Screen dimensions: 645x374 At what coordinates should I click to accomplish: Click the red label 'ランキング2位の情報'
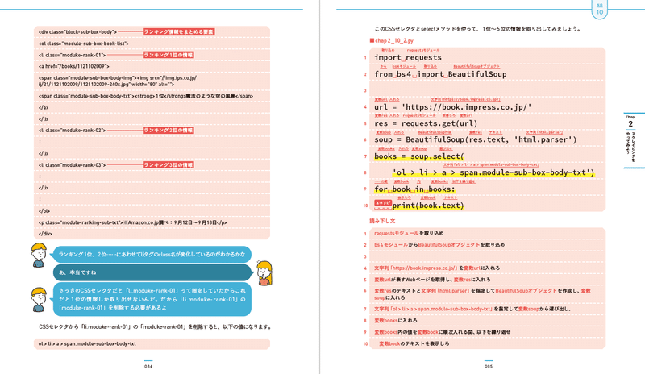click(169, 130)
